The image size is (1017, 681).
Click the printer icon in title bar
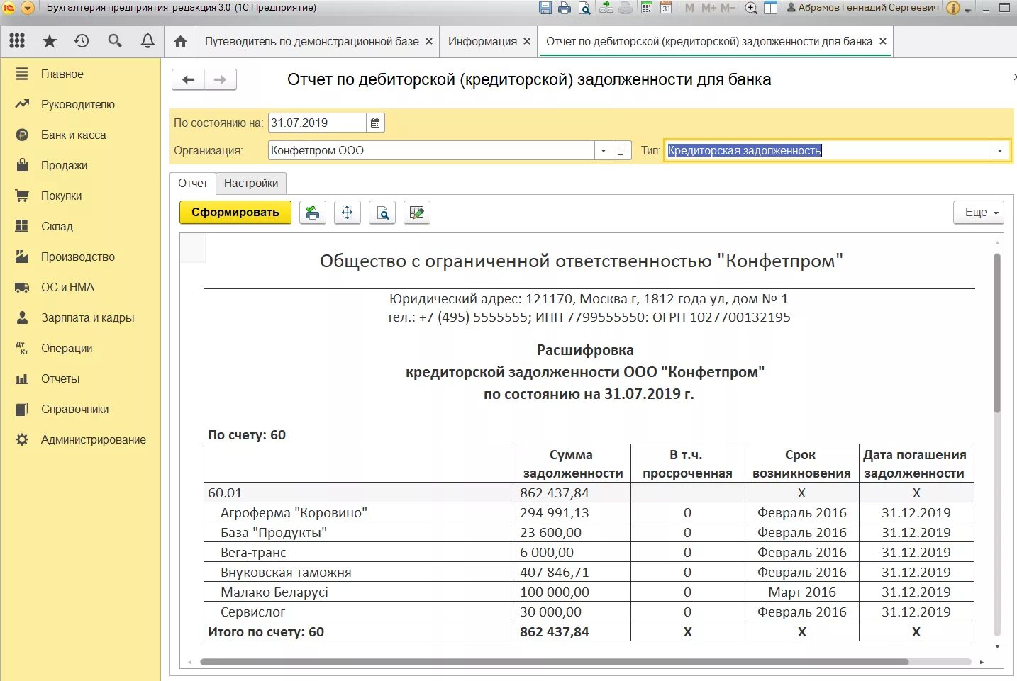(x=565, y=8)
